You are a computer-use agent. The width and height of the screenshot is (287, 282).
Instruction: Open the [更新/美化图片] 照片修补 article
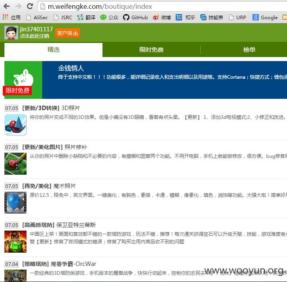[x=55, y=147]
